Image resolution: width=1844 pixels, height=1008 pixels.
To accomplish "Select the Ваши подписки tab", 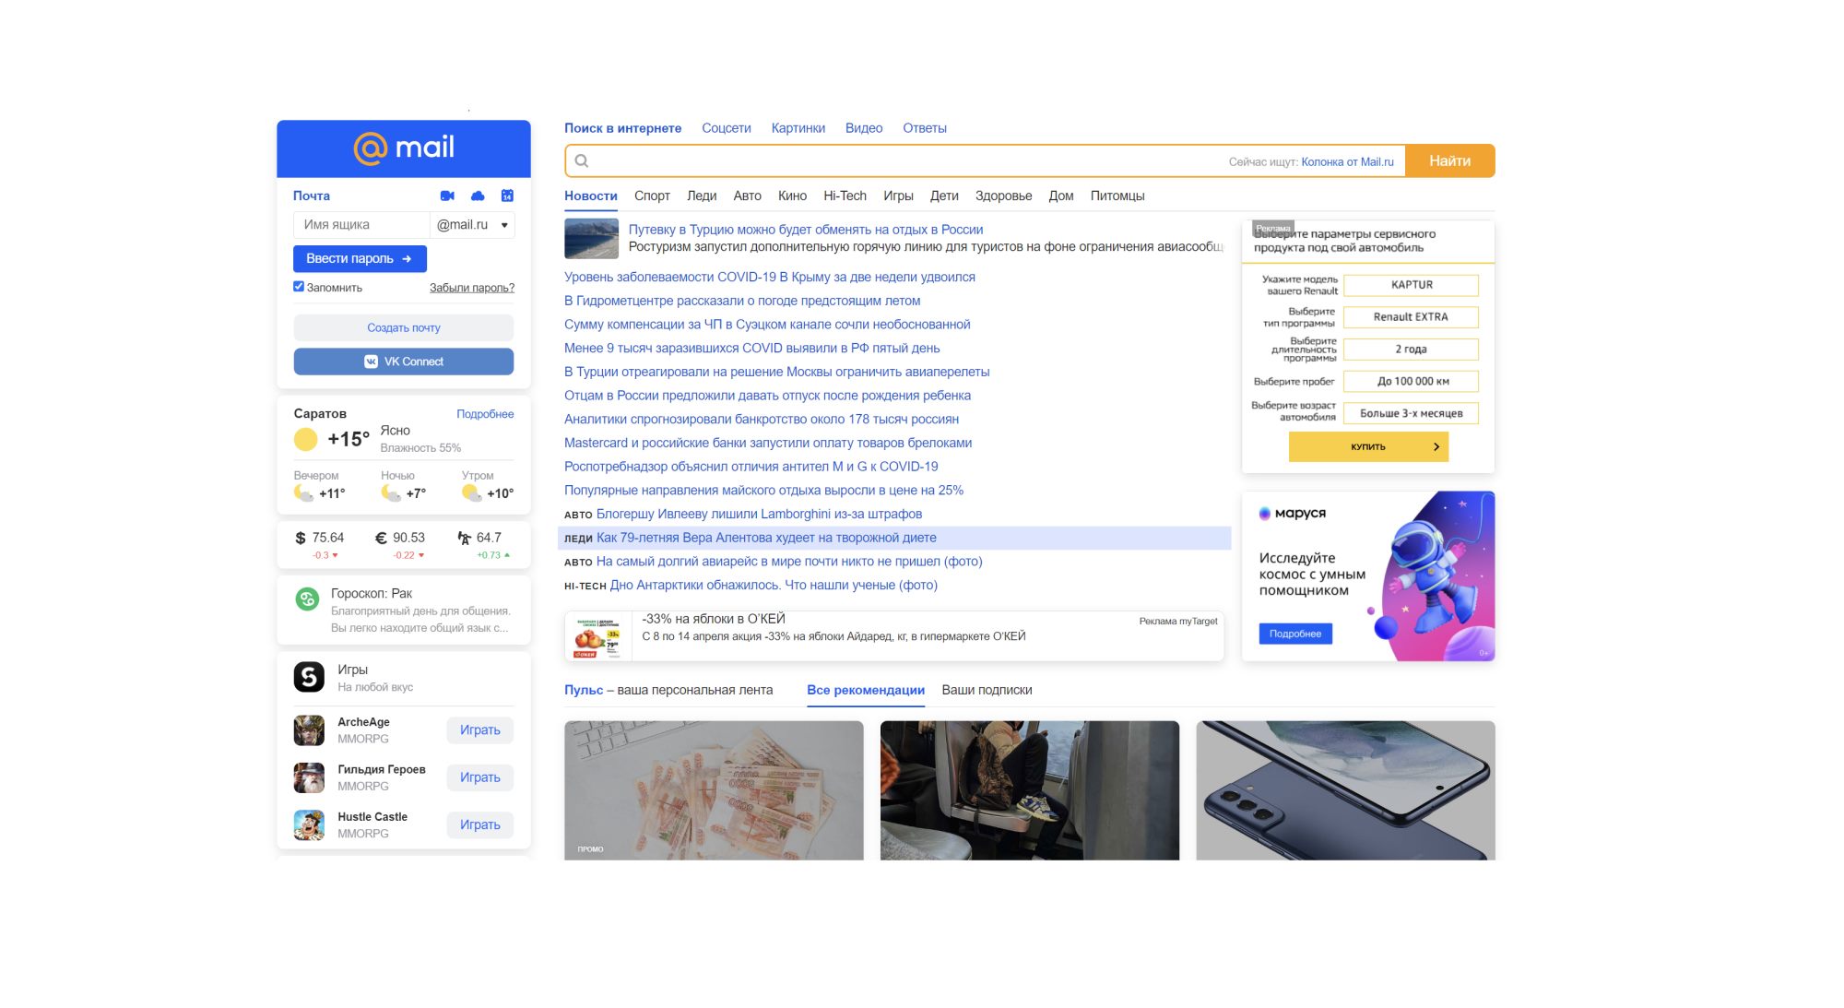I will tap(987, 690).
